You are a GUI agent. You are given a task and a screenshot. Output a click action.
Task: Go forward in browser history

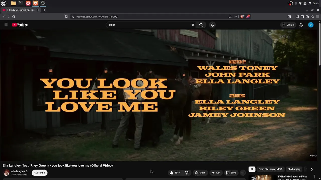[x=9, y=16]
